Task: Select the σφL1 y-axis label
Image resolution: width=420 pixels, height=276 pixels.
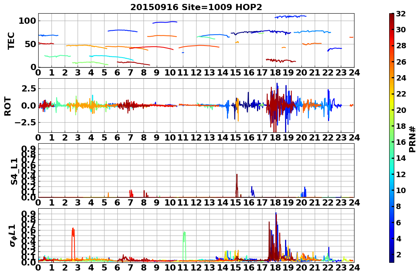Action: click(12, 236)
